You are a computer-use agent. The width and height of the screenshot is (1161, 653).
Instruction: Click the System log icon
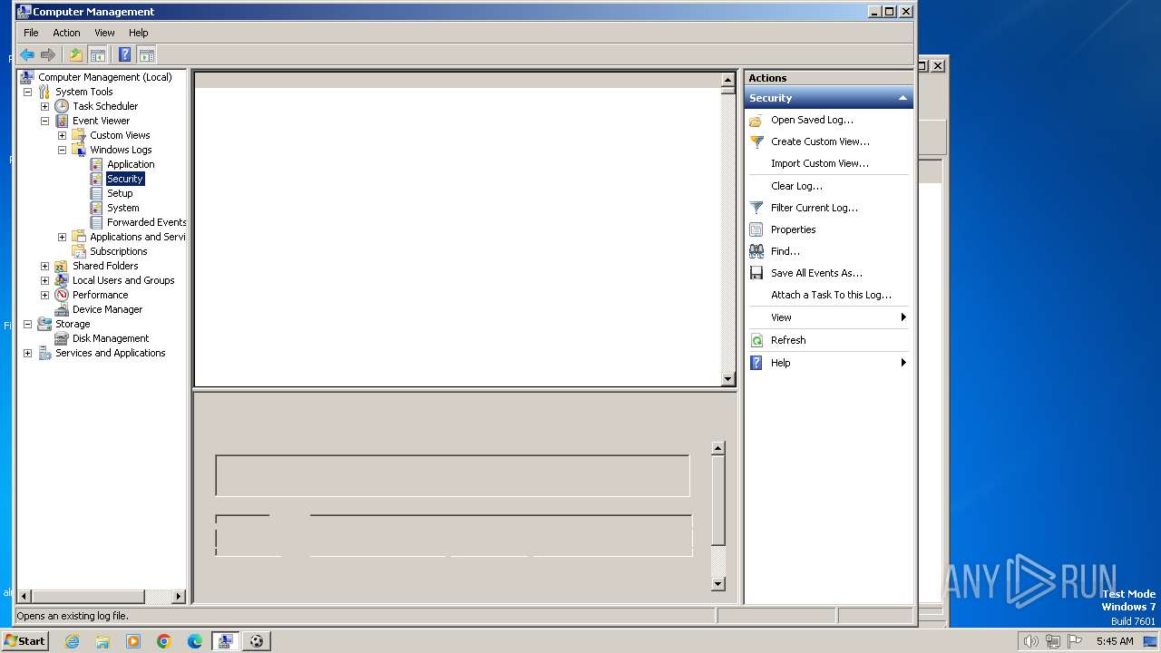point(96,208)
